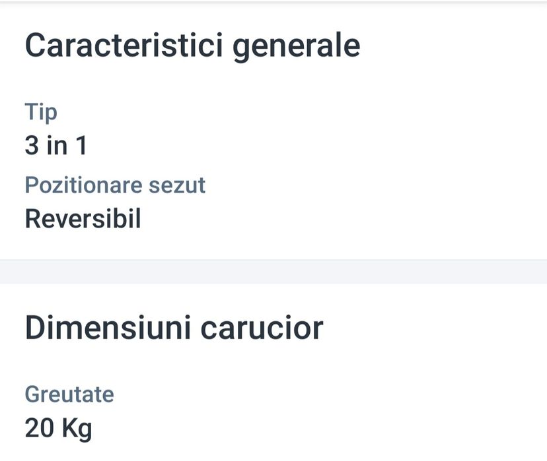Screen dimensions: 547x461
Task: Tap the Greutate label
Action: click(69, 394)
